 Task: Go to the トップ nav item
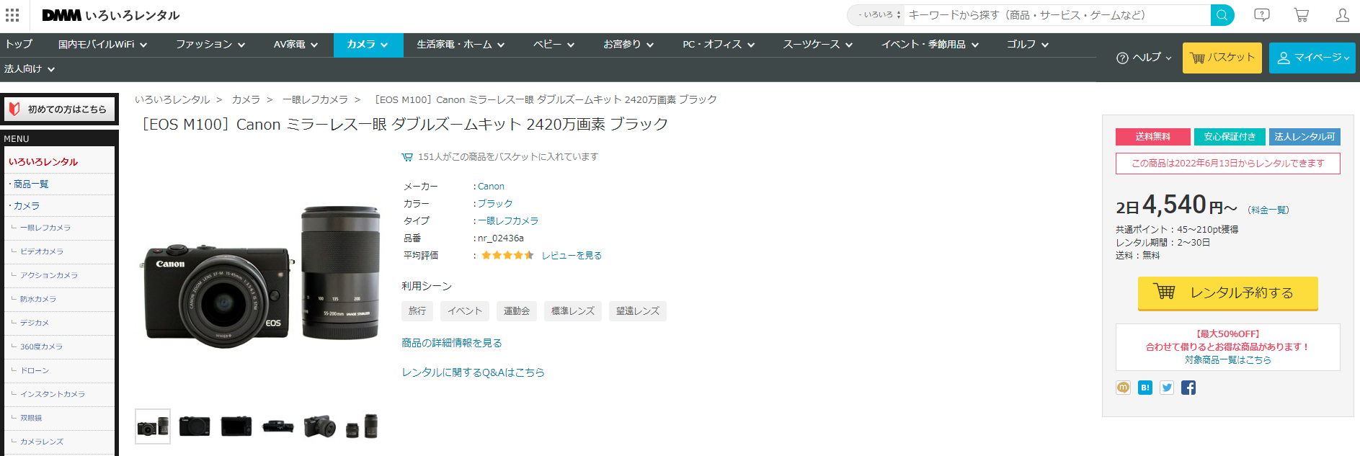(x=19, y=45)
